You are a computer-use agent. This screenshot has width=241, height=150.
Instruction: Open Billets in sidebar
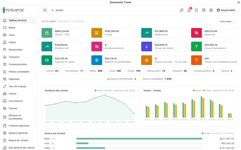(19, 28)
